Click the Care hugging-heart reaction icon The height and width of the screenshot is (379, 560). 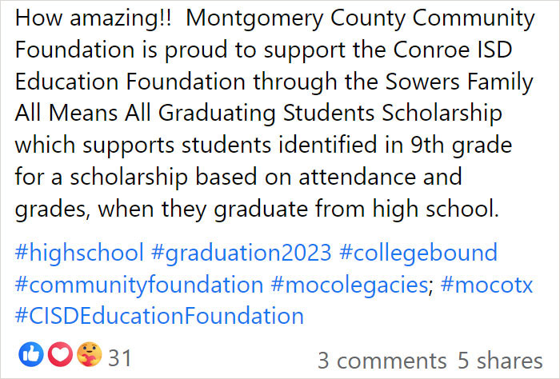(x=90, y=354)
